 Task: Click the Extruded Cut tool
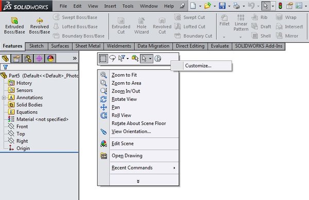[x=121, y=26]
